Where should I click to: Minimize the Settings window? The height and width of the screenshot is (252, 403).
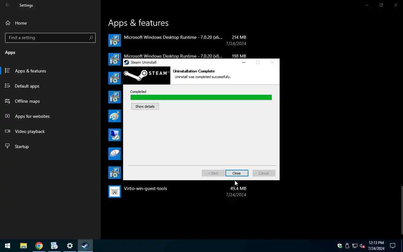pyautogui.click(x=366, y=5)
